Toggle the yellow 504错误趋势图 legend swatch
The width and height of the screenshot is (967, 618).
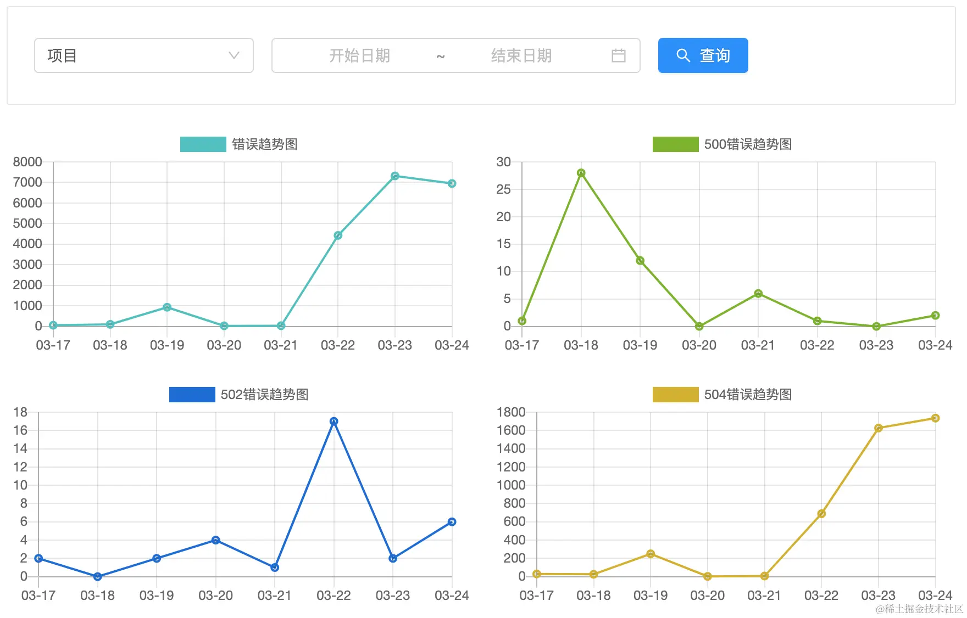tap(676, 395)
